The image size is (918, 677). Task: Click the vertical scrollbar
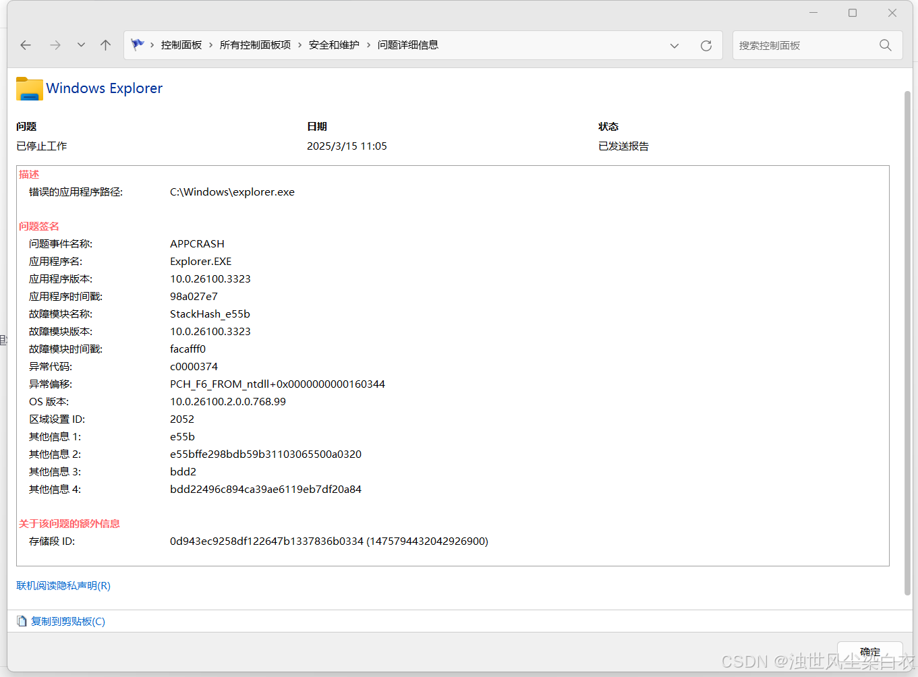tap(907, 344)
